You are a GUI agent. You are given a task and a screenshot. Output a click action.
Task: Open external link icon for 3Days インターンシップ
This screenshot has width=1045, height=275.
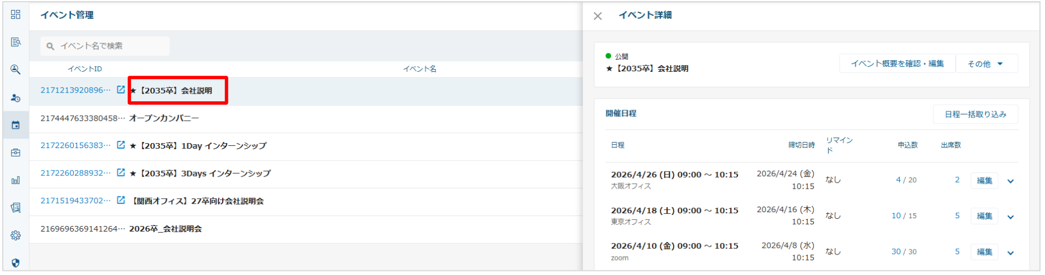tap(121, 173)
